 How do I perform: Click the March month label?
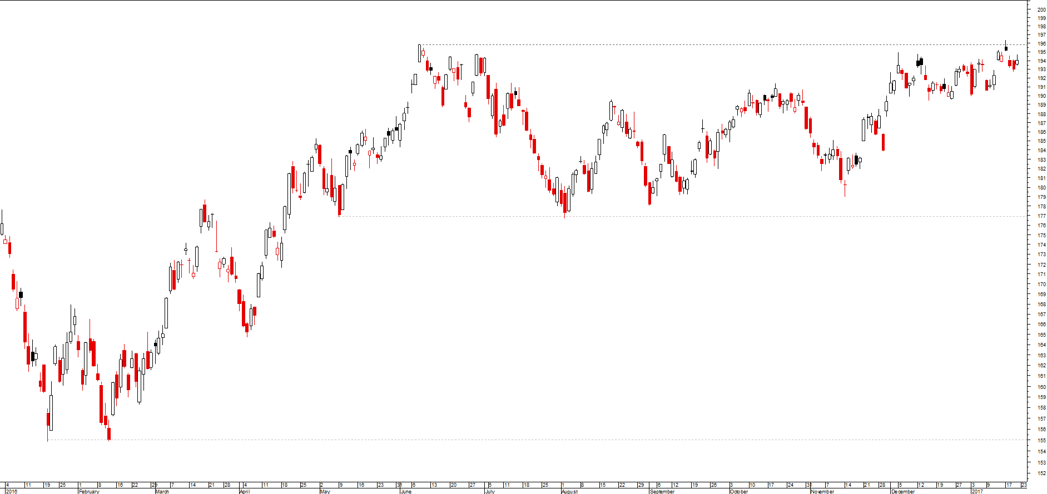[162, 491]
